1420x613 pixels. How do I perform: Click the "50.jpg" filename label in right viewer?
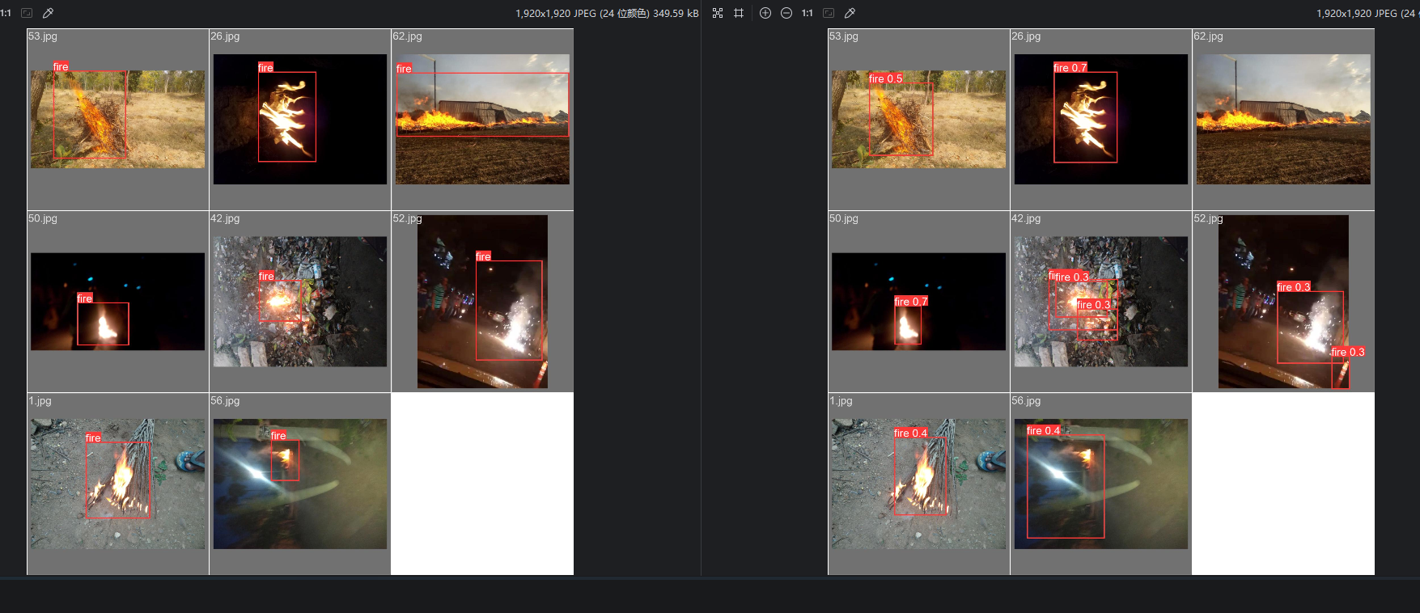pos(844,219)
